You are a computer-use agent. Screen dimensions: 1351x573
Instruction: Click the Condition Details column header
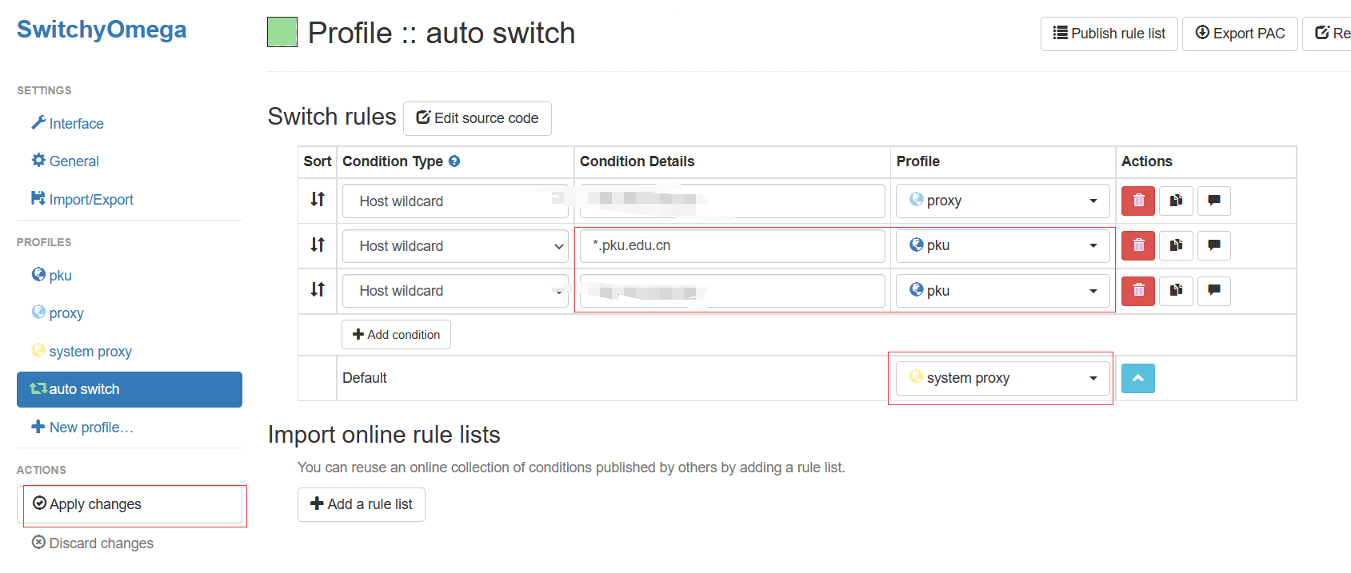637,161
